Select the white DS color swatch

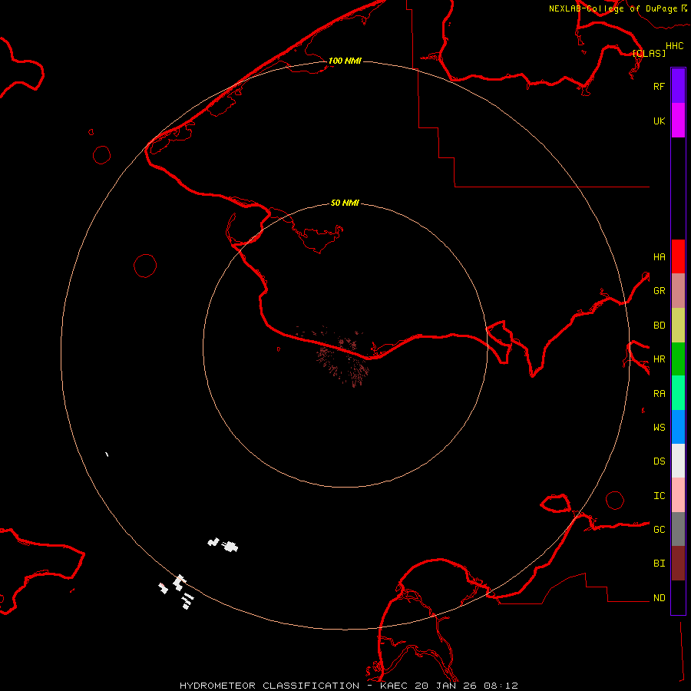pyautogui.click(x=678, y=461)
